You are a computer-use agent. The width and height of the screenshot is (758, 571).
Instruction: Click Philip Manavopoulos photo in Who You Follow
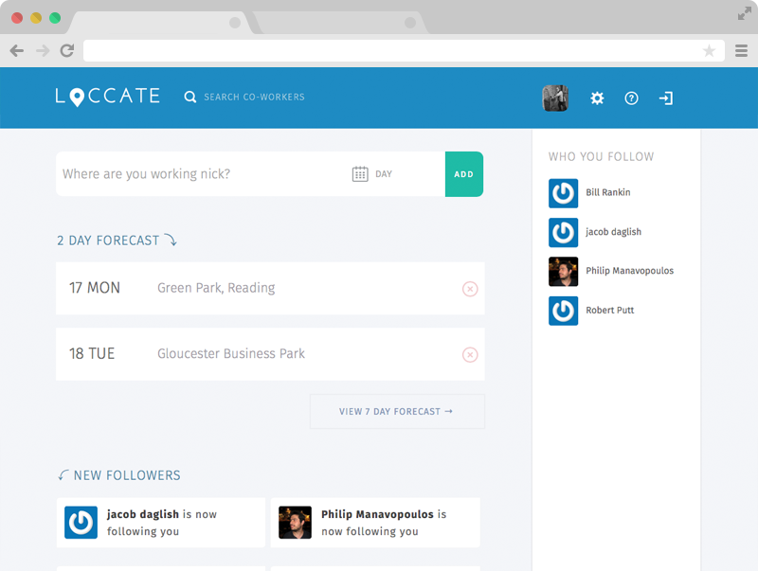(563, 272)
